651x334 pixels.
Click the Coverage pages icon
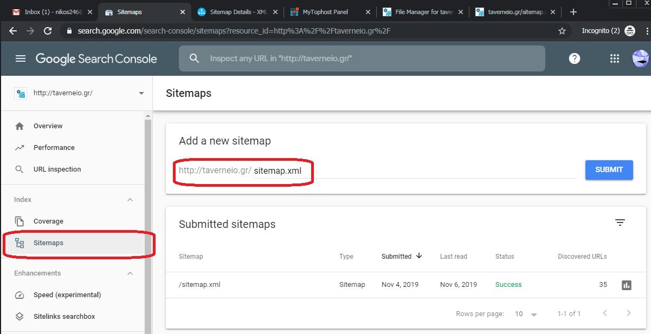pyautogui.click(x=20, y=221)
